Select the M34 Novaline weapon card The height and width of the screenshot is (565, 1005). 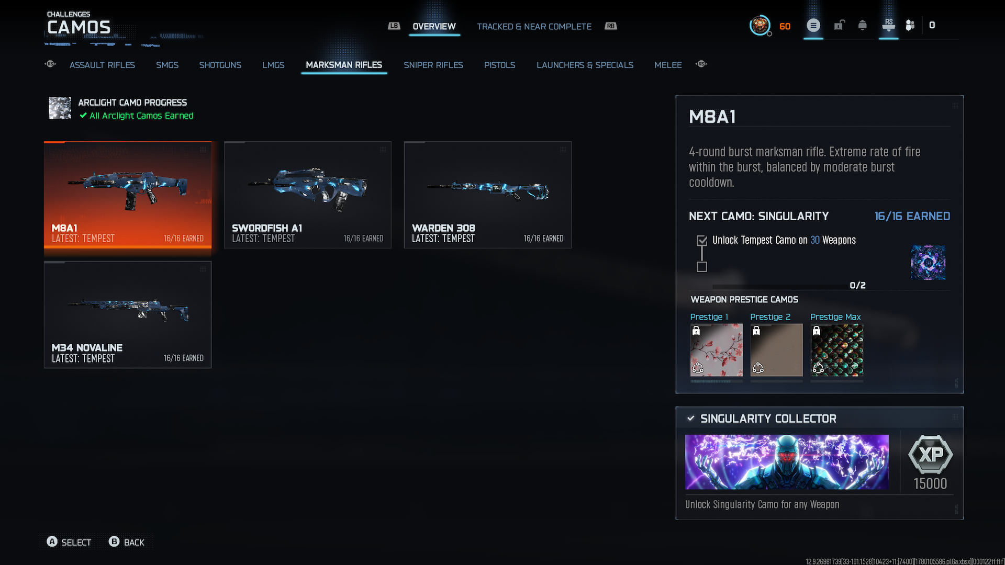[x=128, y=314]
